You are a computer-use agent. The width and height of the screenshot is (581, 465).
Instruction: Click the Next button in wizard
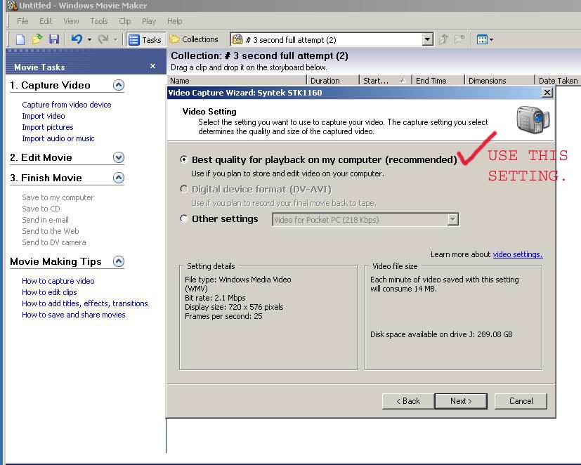pos(461,401)
